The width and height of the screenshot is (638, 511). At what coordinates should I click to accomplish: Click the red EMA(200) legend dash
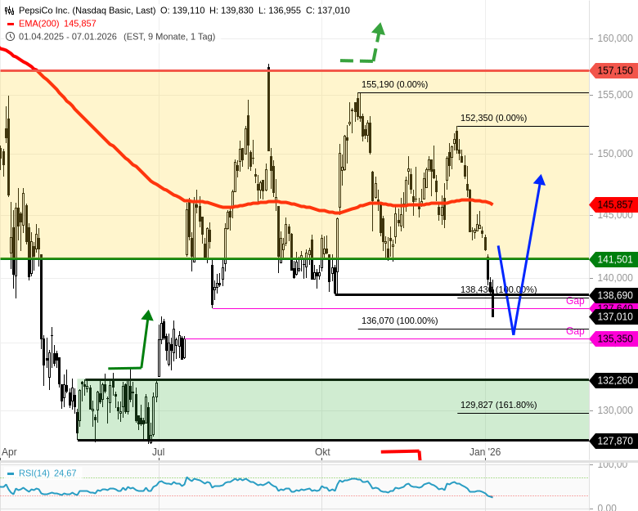[10, 24]
